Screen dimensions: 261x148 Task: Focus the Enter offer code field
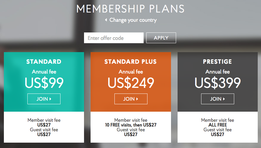click(114, 38)
